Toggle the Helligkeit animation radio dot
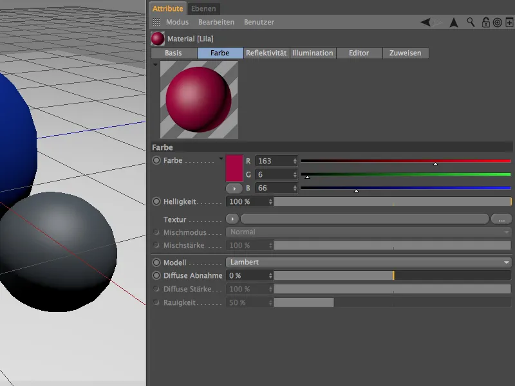515x386 pixels. pyautogui.click(x=156, y=201)
